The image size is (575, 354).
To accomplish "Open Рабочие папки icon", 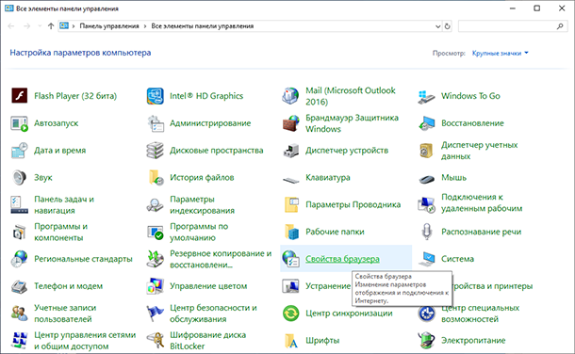I will pyautogui.click(x=291, y=232).
